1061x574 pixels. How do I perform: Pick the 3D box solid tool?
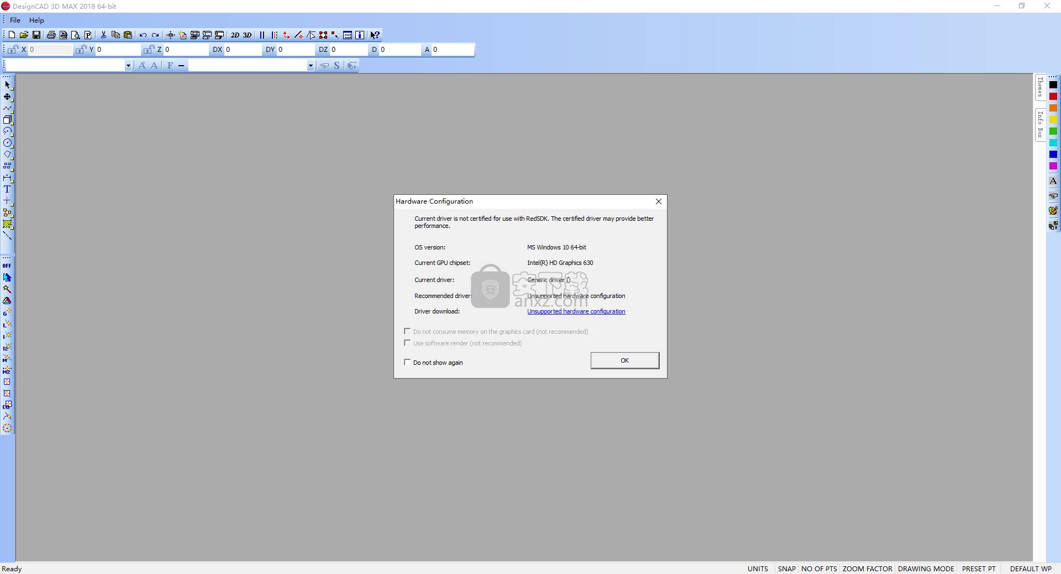tap(7, 120)
